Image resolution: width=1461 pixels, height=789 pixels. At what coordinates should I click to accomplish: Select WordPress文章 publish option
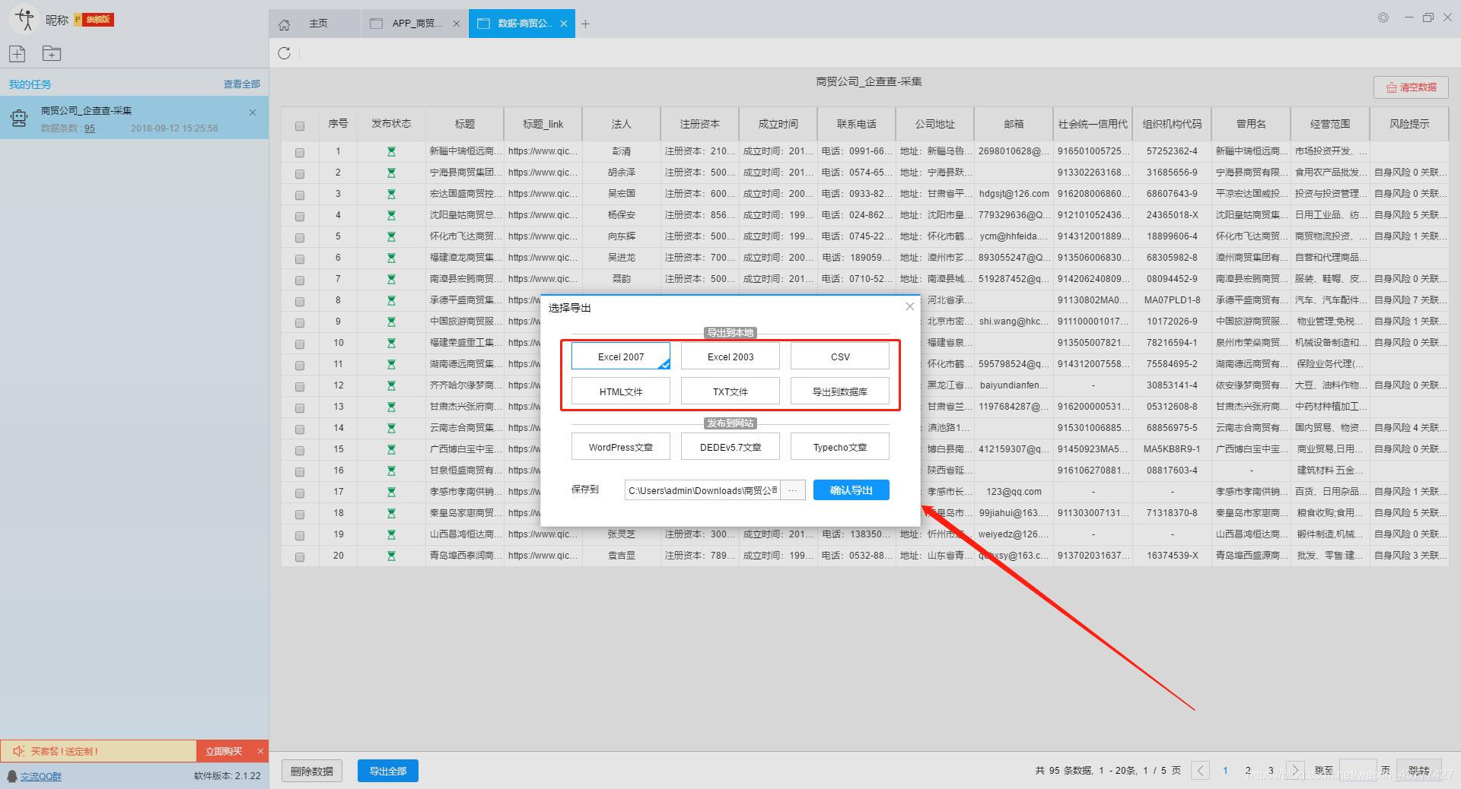pos(621,446)
